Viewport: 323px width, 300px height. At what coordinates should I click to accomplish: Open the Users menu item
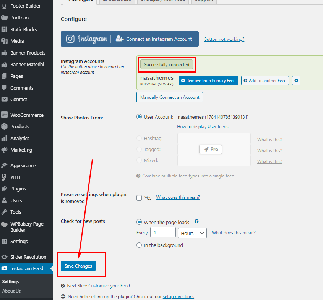16,200
